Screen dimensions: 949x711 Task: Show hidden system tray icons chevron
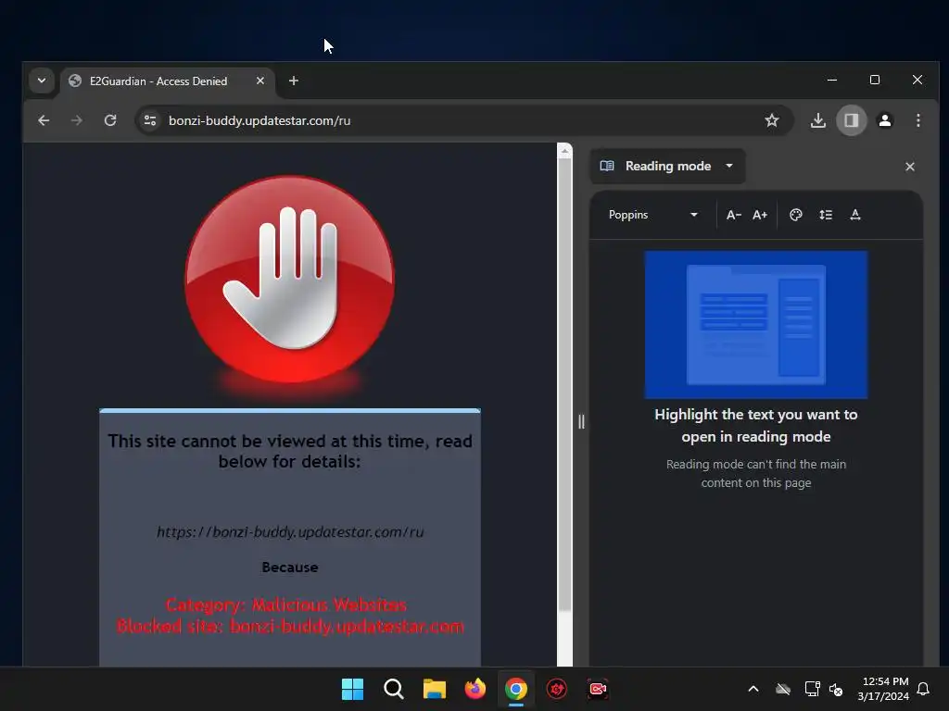click(753, 689)
